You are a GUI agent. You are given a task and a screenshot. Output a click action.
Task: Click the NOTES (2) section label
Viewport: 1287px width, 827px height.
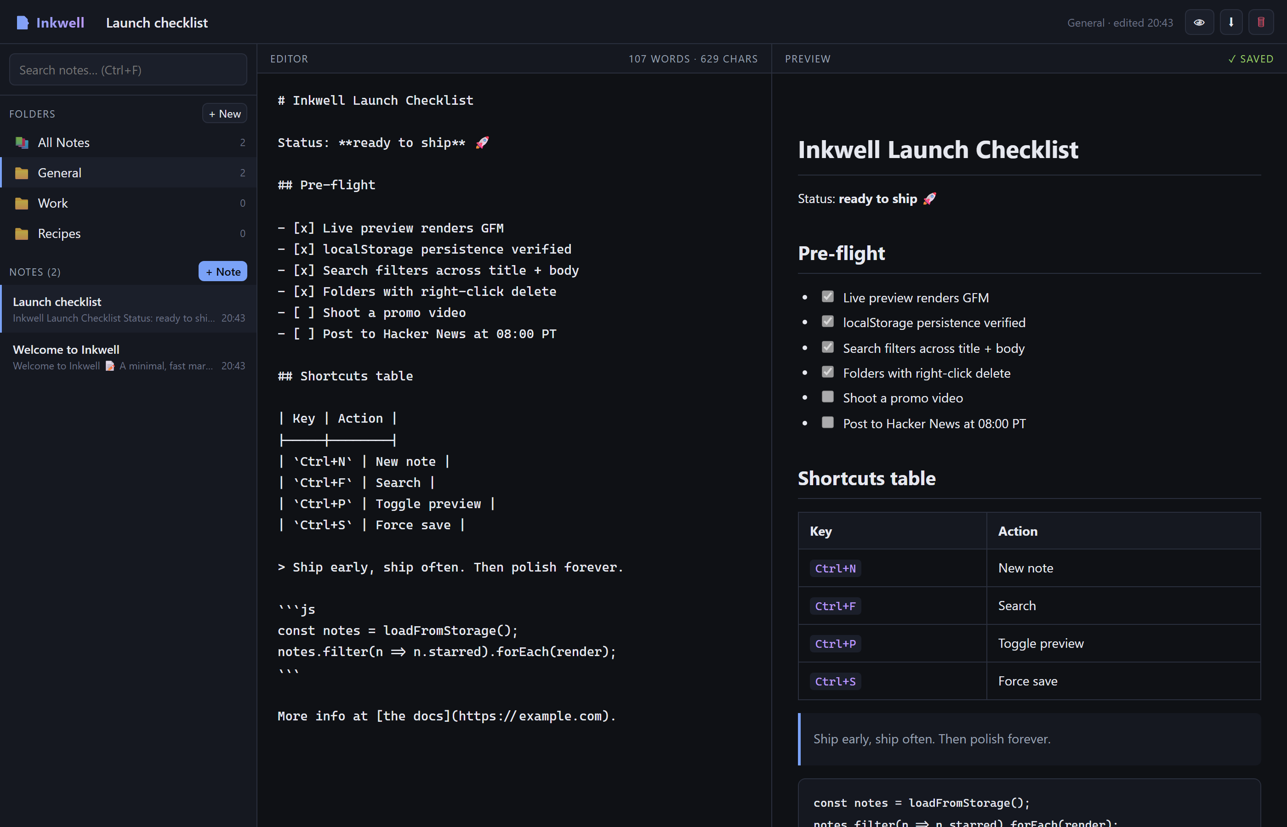point(35,272)
